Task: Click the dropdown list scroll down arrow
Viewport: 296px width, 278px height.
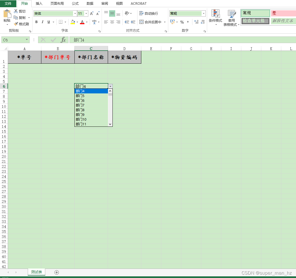Action: tap(110, 124)
